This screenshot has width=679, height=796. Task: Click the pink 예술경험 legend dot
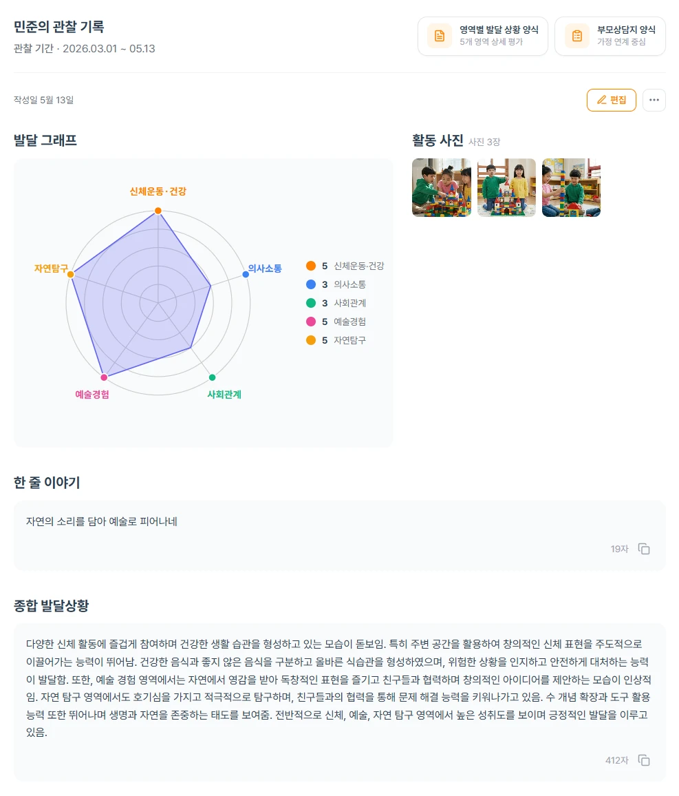point(311,322)
